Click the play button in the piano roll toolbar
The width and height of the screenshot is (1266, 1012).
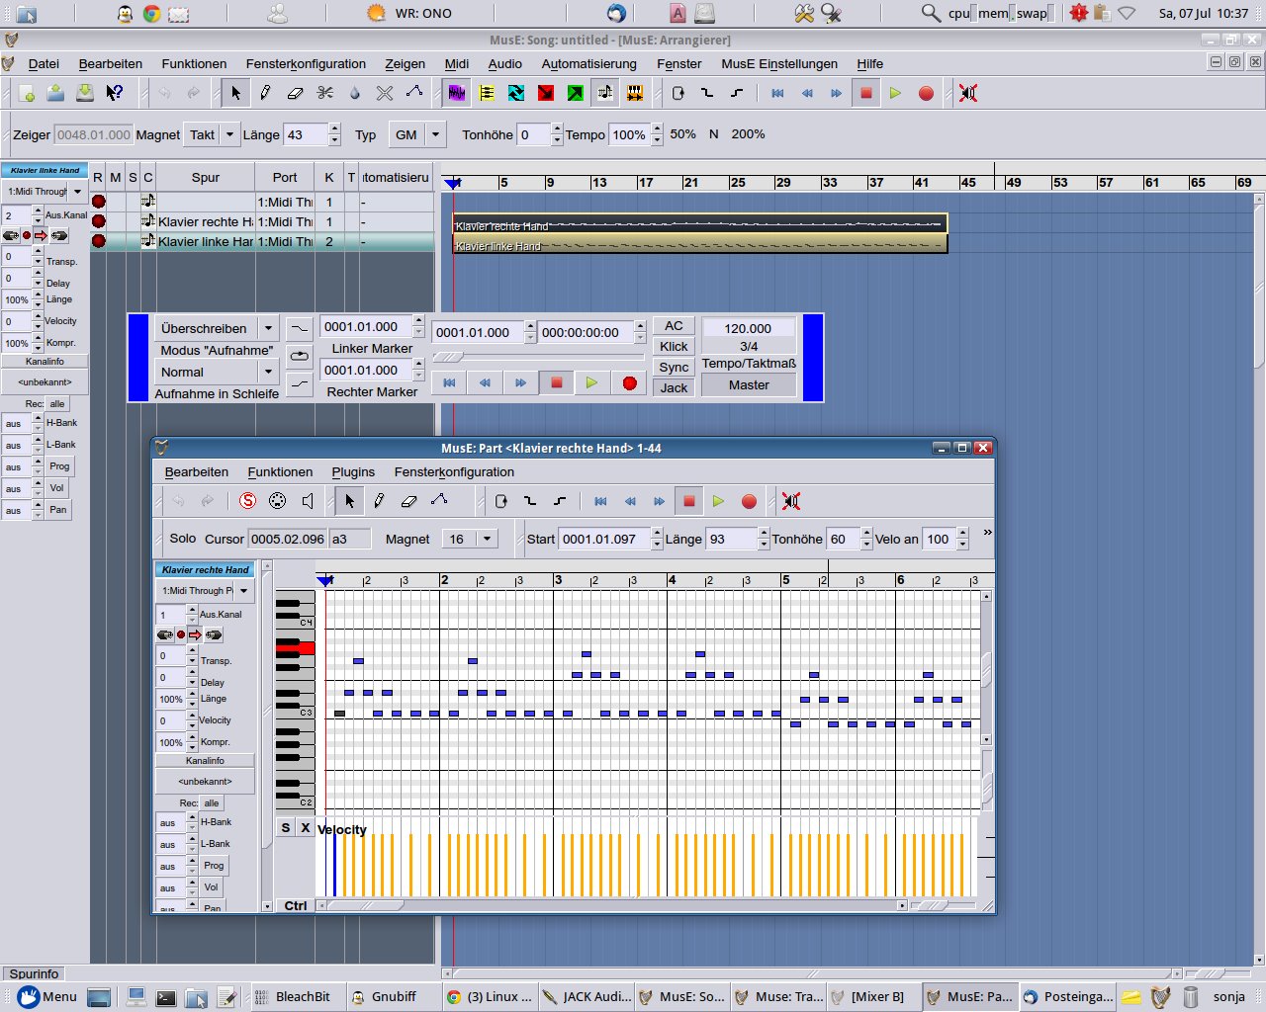[x=719, y=501]
